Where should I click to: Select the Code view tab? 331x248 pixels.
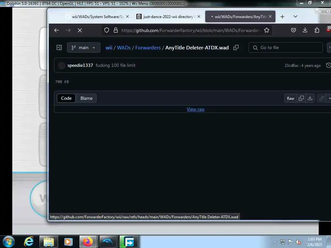pyautogui.click(x=66, y=98)
